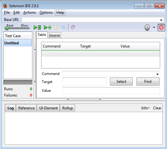This screenshot has width=167, height=149.
Task: Click the Value column header
Action: pyautogui.click(x=139, y=46)
